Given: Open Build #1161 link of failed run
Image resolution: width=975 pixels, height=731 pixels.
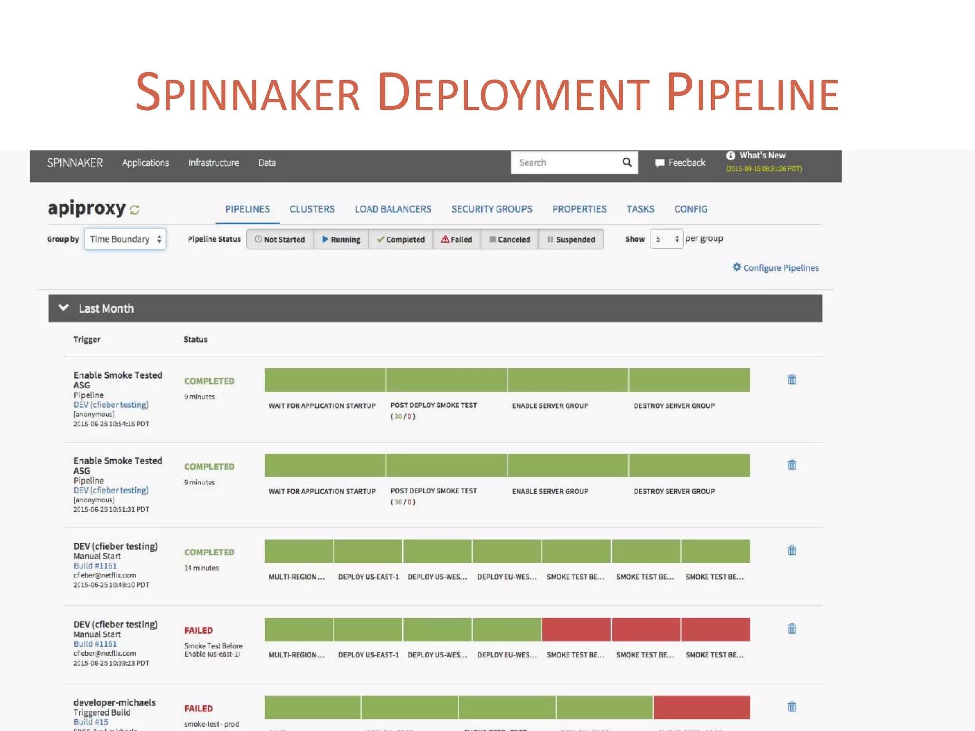Looking at the screenshot, I should pyautogui.click(x=95, y=644).
